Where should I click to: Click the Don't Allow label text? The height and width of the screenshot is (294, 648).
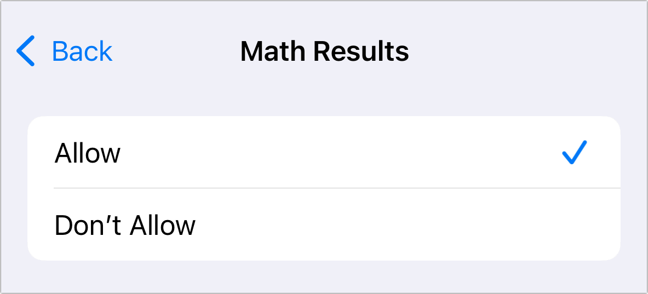pyautogui.click(x=125, y=225)
